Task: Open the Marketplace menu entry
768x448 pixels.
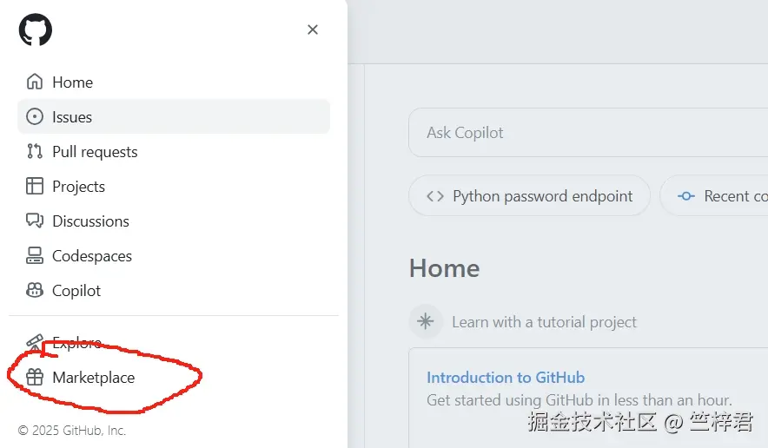Action: coord(94,378)
